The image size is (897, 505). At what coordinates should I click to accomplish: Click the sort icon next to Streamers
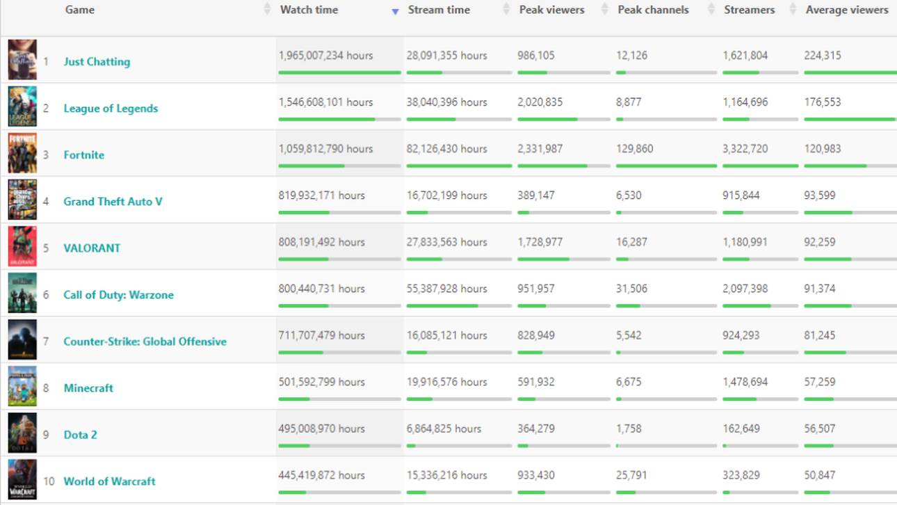pyautogui.click(x=793, y=9)
